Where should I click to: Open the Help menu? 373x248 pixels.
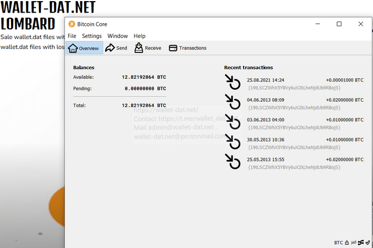139,36
